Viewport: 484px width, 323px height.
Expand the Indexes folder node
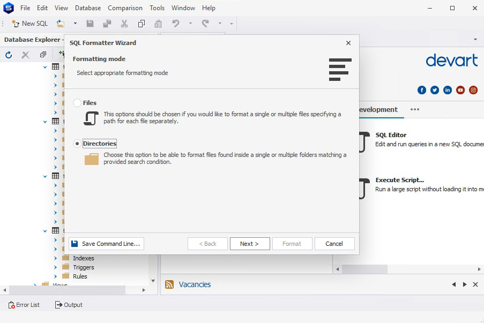pos(56,258)
